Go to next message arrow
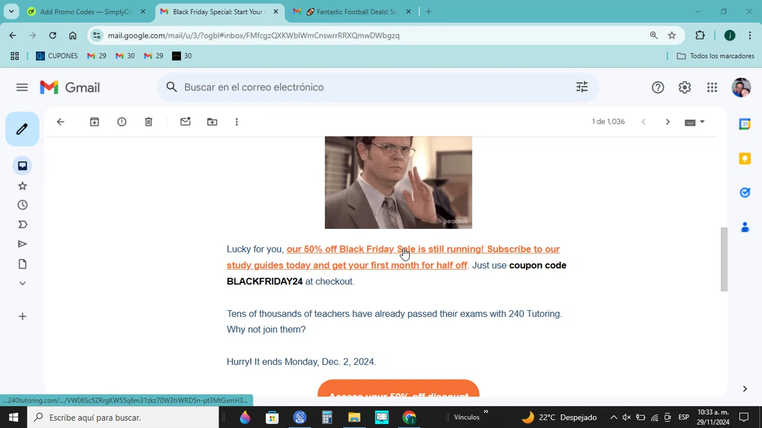This screenshot has height=428, width=762. [x=668, y=122]
